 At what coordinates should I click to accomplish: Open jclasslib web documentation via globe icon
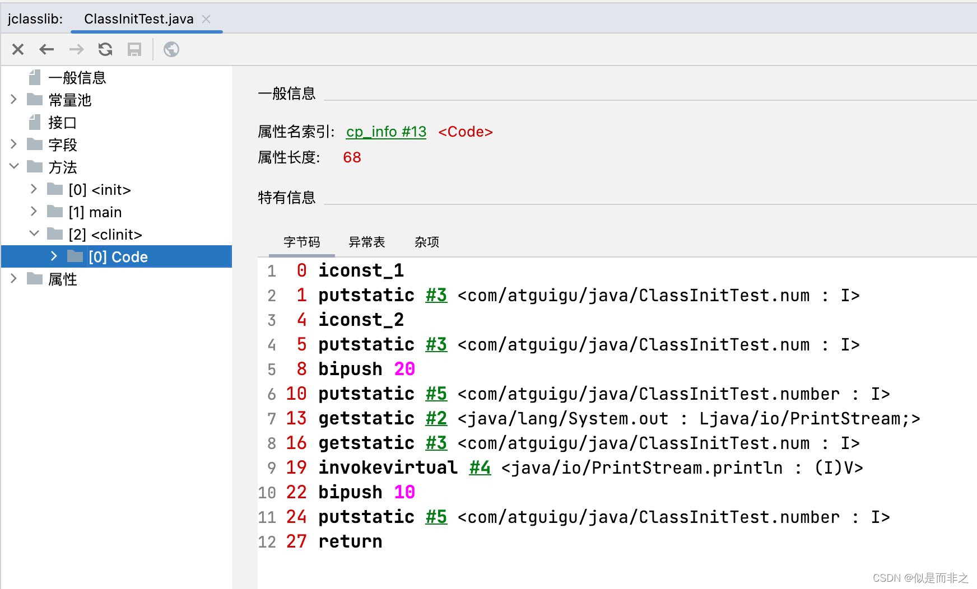point(171,49)
